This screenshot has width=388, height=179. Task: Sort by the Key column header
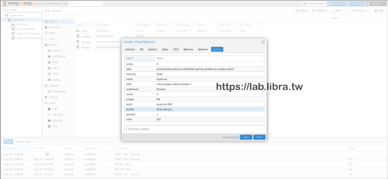click(x=139, y=58)
